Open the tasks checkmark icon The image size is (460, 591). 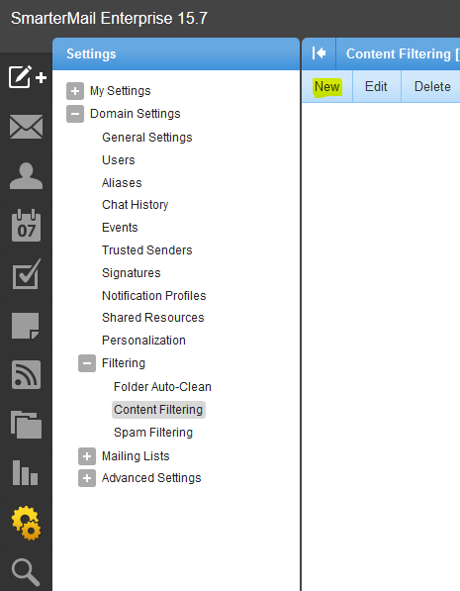[x=26, y=274]
